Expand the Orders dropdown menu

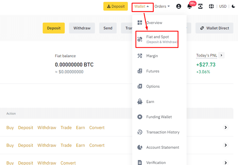162,6
